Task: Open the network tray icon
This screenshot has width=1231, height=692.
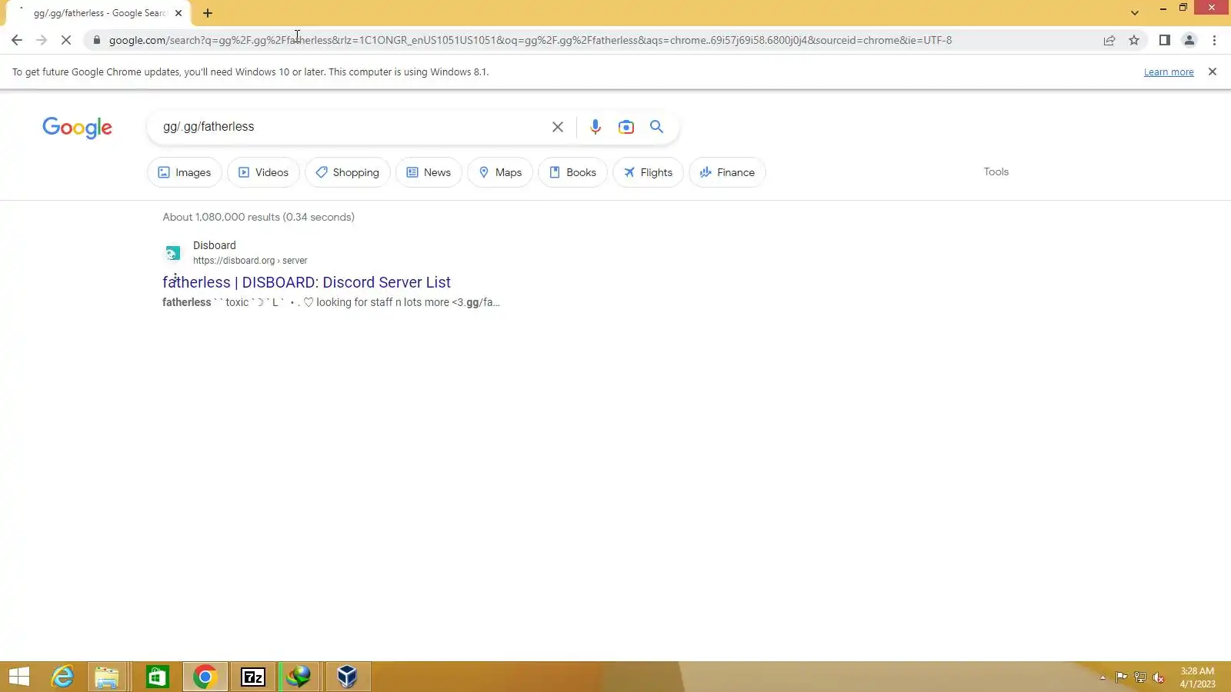Action: tap(1140, 677)
